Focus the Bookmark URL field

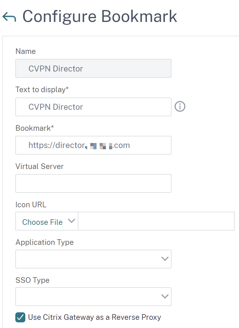tap(93, 145)
